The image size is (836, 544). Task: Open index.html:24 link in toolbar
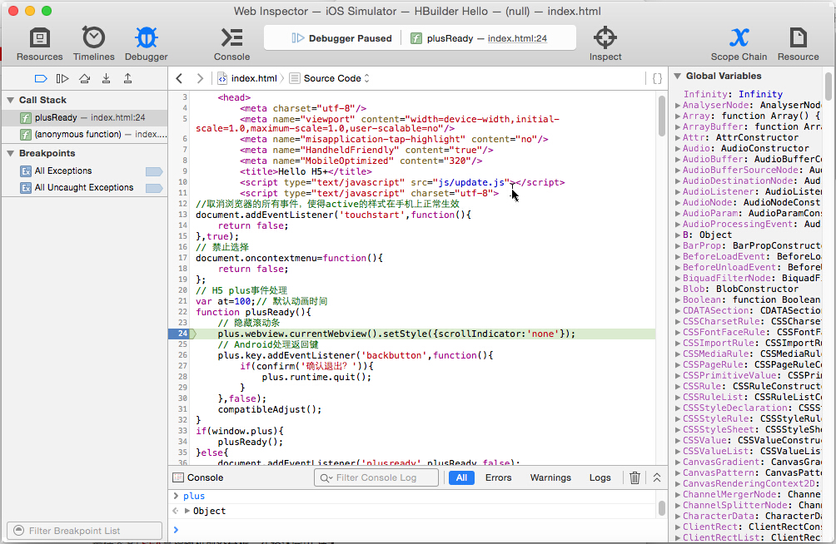pos(517,38)
